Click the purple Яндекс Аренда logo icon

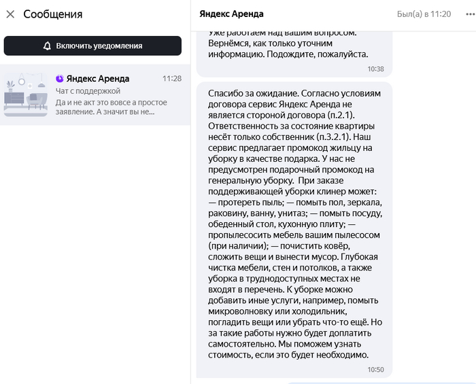(x=60, y=79)
